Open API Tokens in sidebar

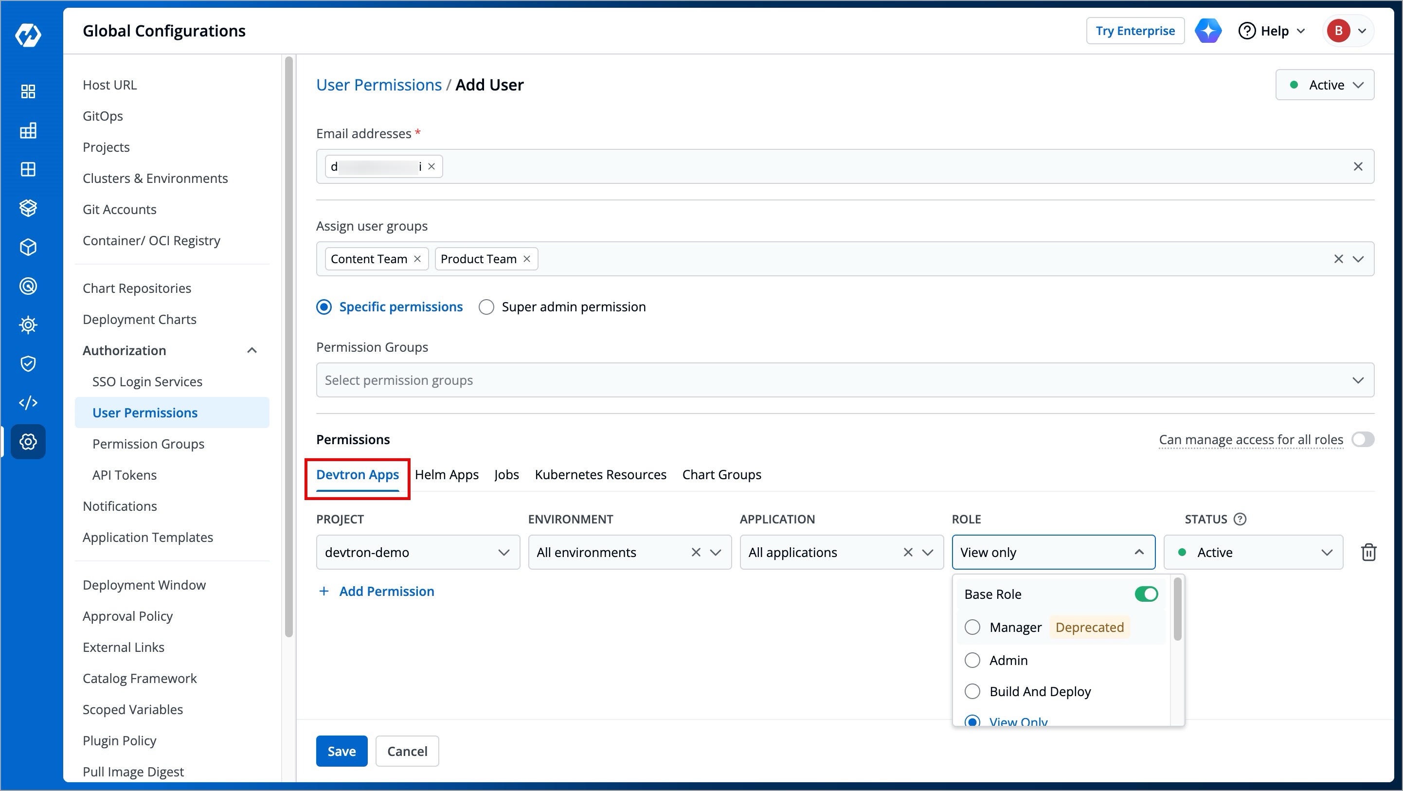pos(124,475)
